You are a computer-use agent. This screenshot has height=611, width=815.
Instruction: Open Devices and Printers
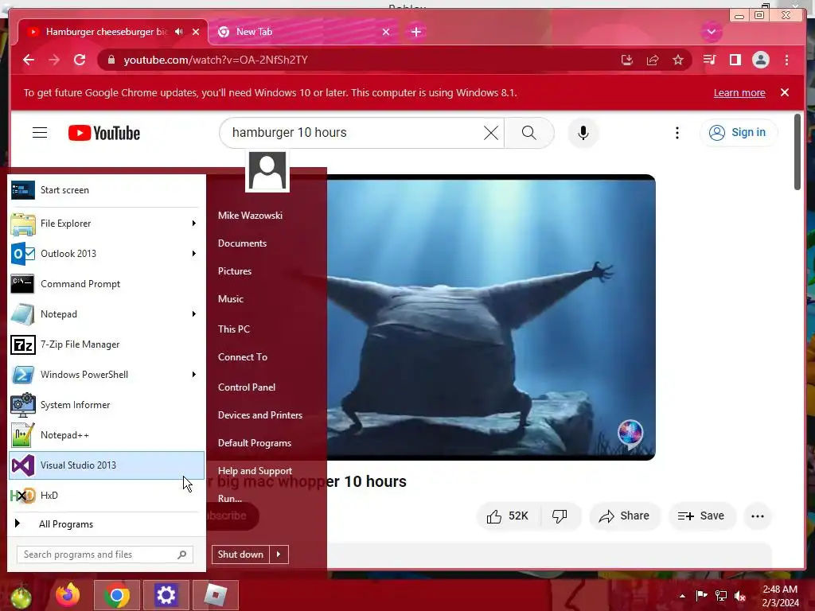pyautogui.click(x=260, y=415)
